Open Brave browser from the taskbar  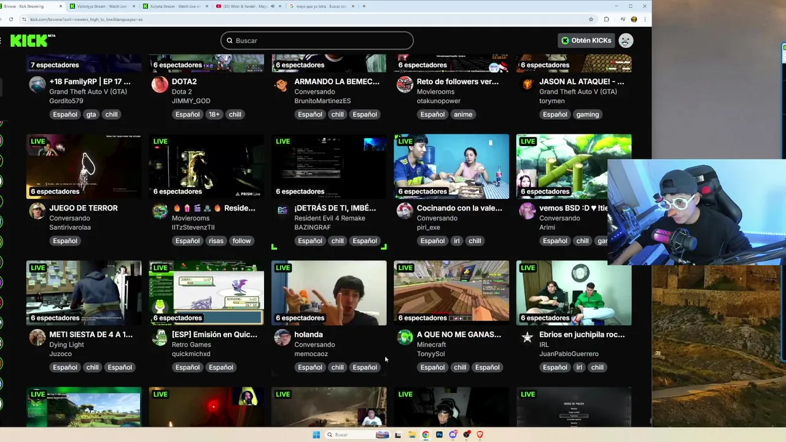480,435
